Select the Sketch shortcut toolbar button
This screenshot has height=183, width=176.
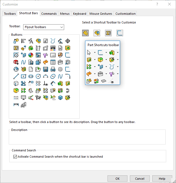point(120,33)
